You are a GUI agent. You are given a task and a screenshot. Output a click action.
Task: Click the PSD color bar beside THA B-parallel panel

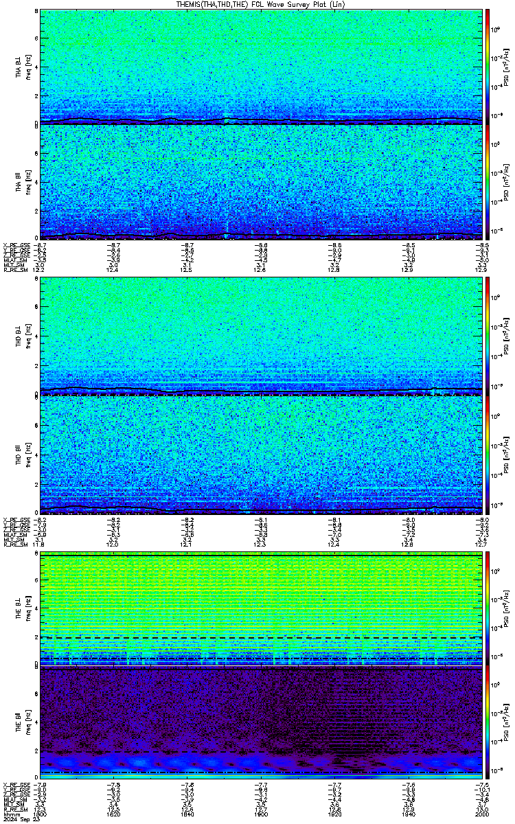click(488, 182)
